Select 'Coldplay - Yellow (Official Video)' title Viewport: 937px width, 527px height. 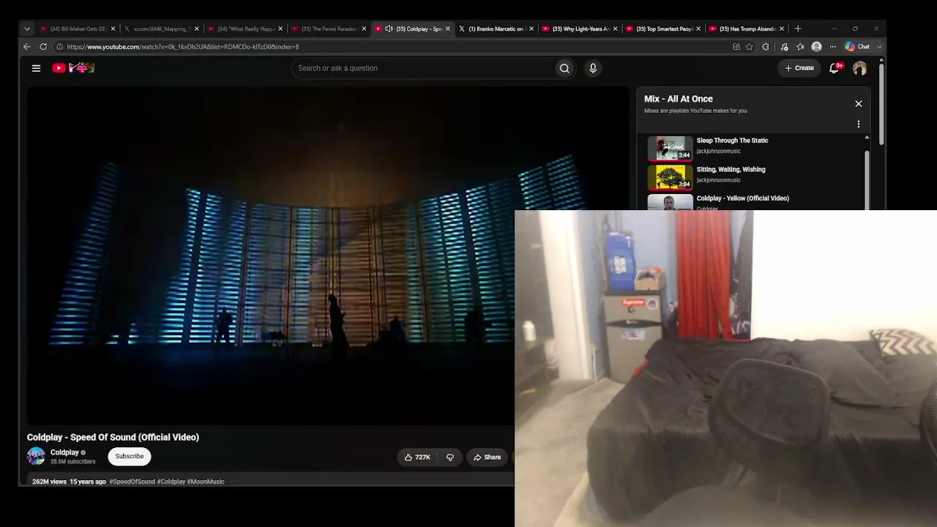[742, 198]
